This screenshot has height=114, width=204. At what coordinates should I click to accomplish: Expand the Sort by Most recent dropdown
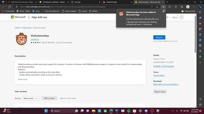(x=31, y=98)
